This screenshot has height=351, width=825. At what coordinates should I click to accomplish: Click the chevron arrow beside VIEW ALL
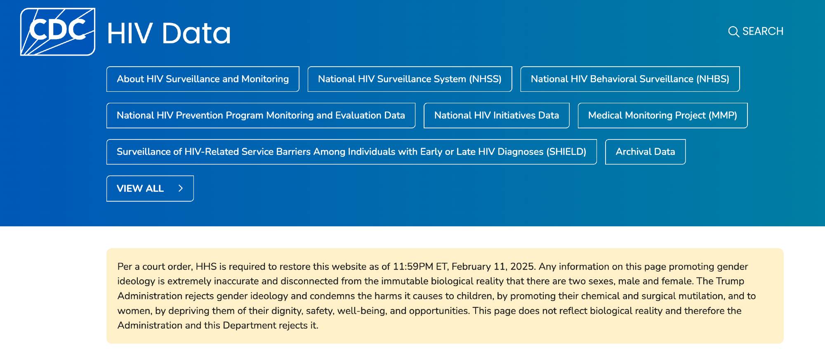tap(180, 188)
